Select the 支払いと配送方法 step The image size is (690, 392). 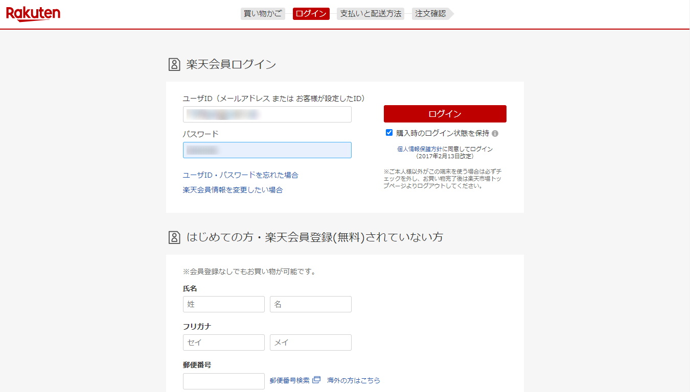[371, 14]
